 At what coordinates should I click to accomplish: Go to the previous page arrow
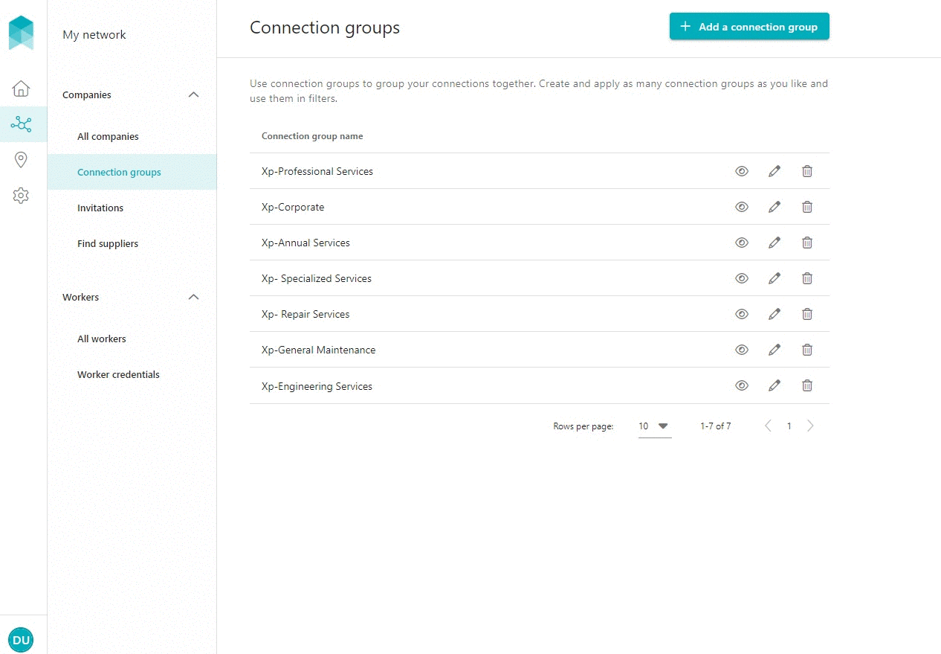[x=768, y=426]
